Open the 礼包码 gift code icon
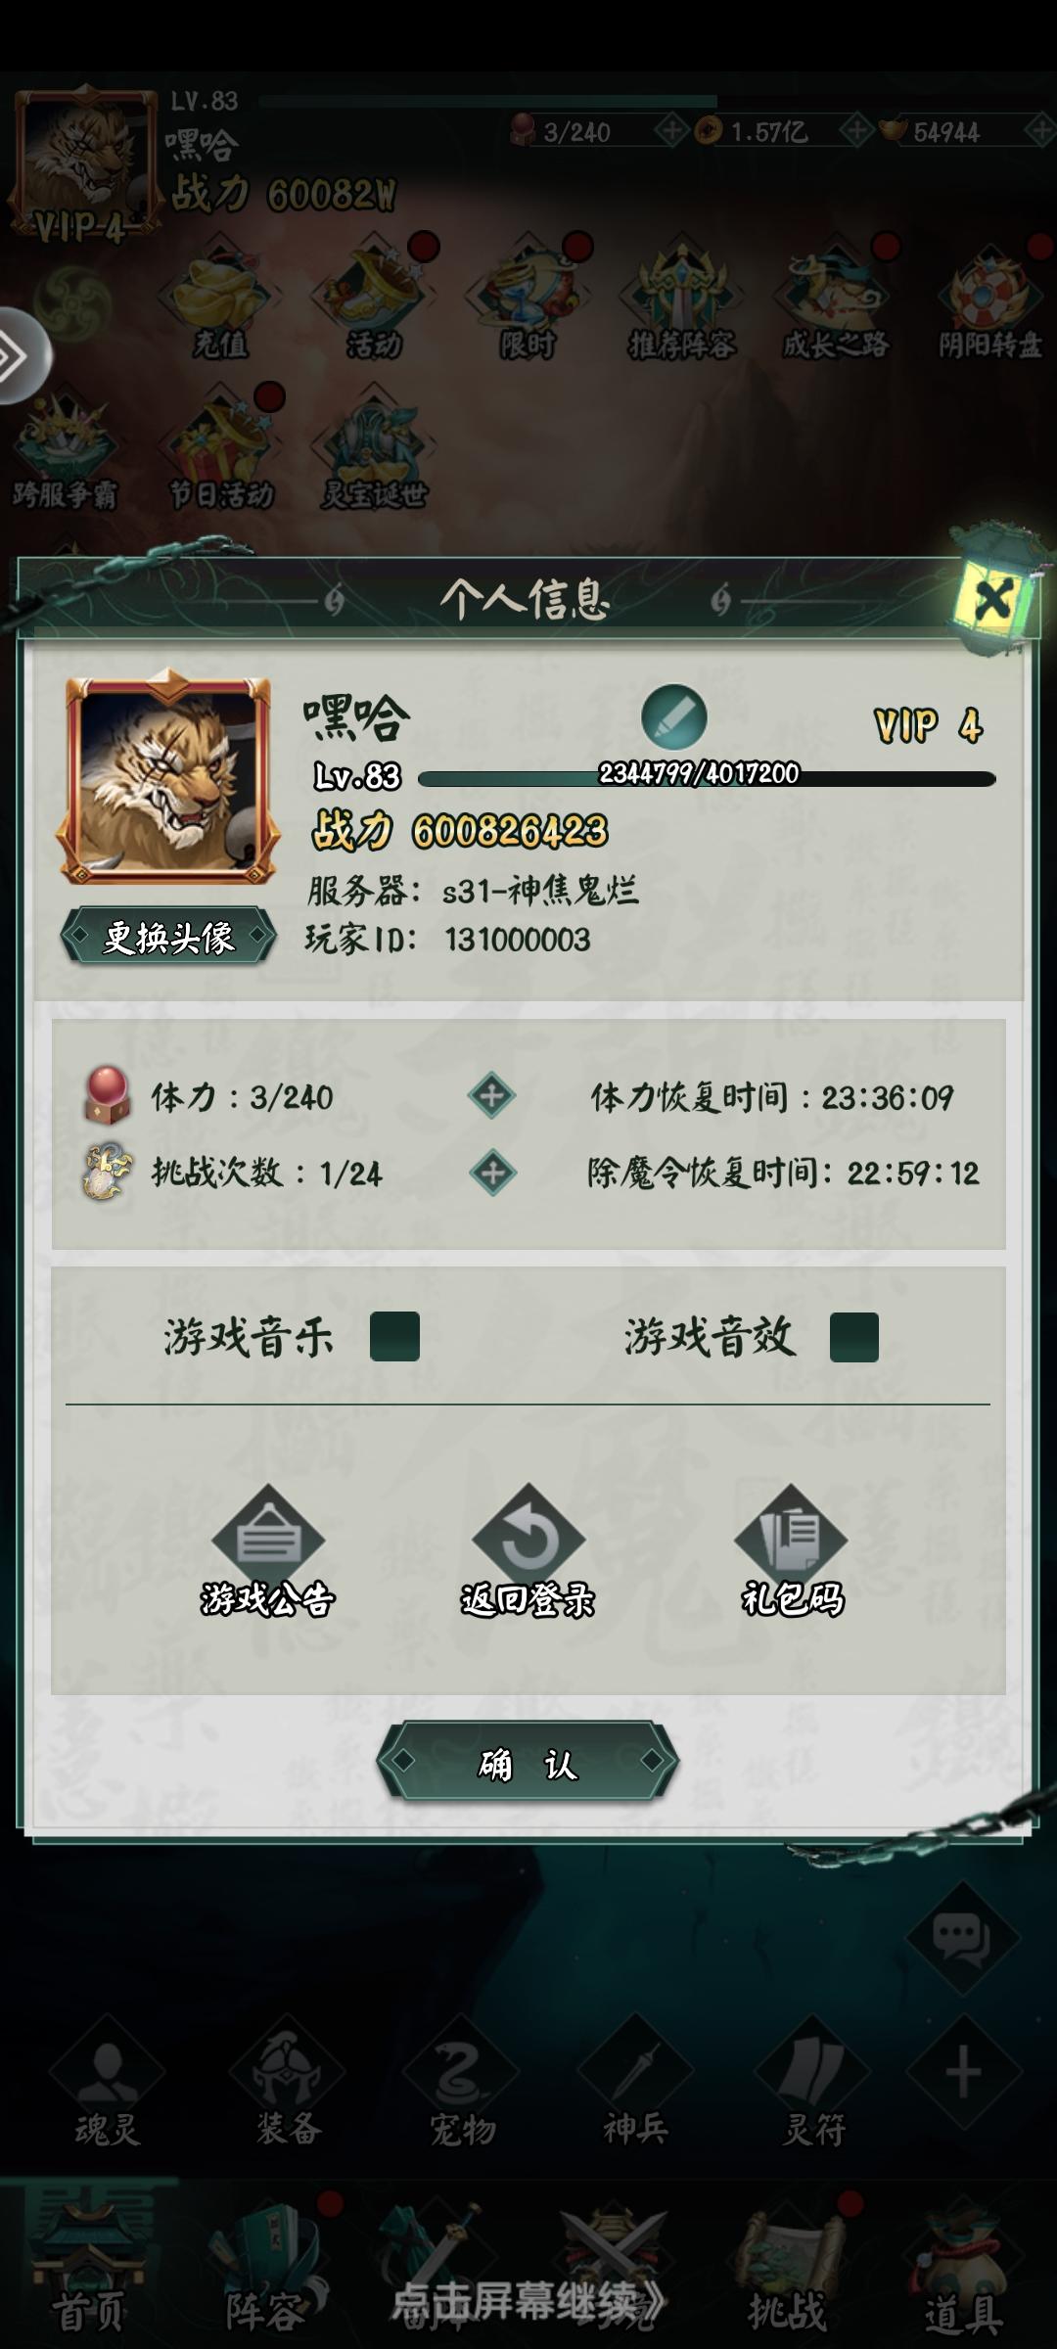The image size is (1057, 2349). (791, 1551)
